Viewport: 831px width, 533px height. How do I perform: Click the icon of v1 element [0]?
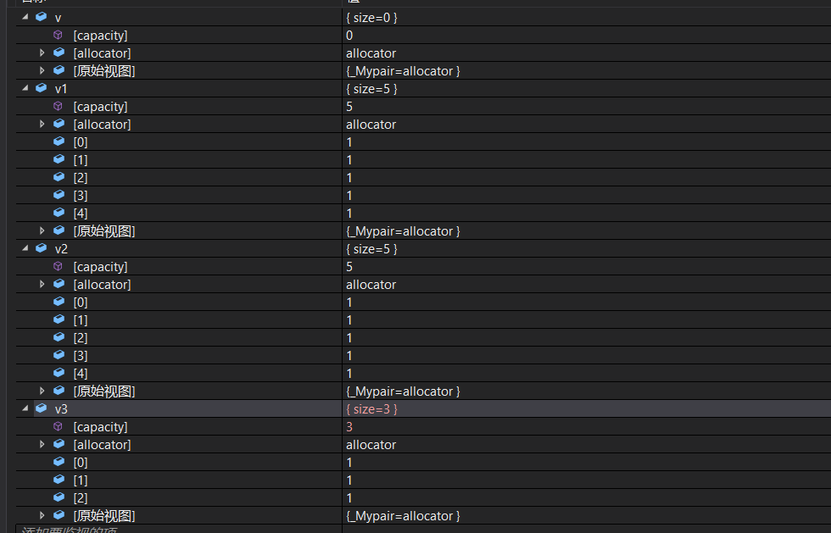[x=59, y=142]
